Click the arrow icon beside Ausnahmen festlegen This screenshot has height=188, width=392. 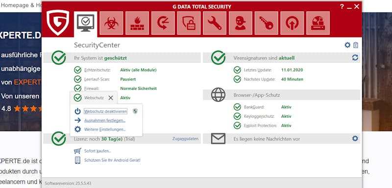[78, 120]
